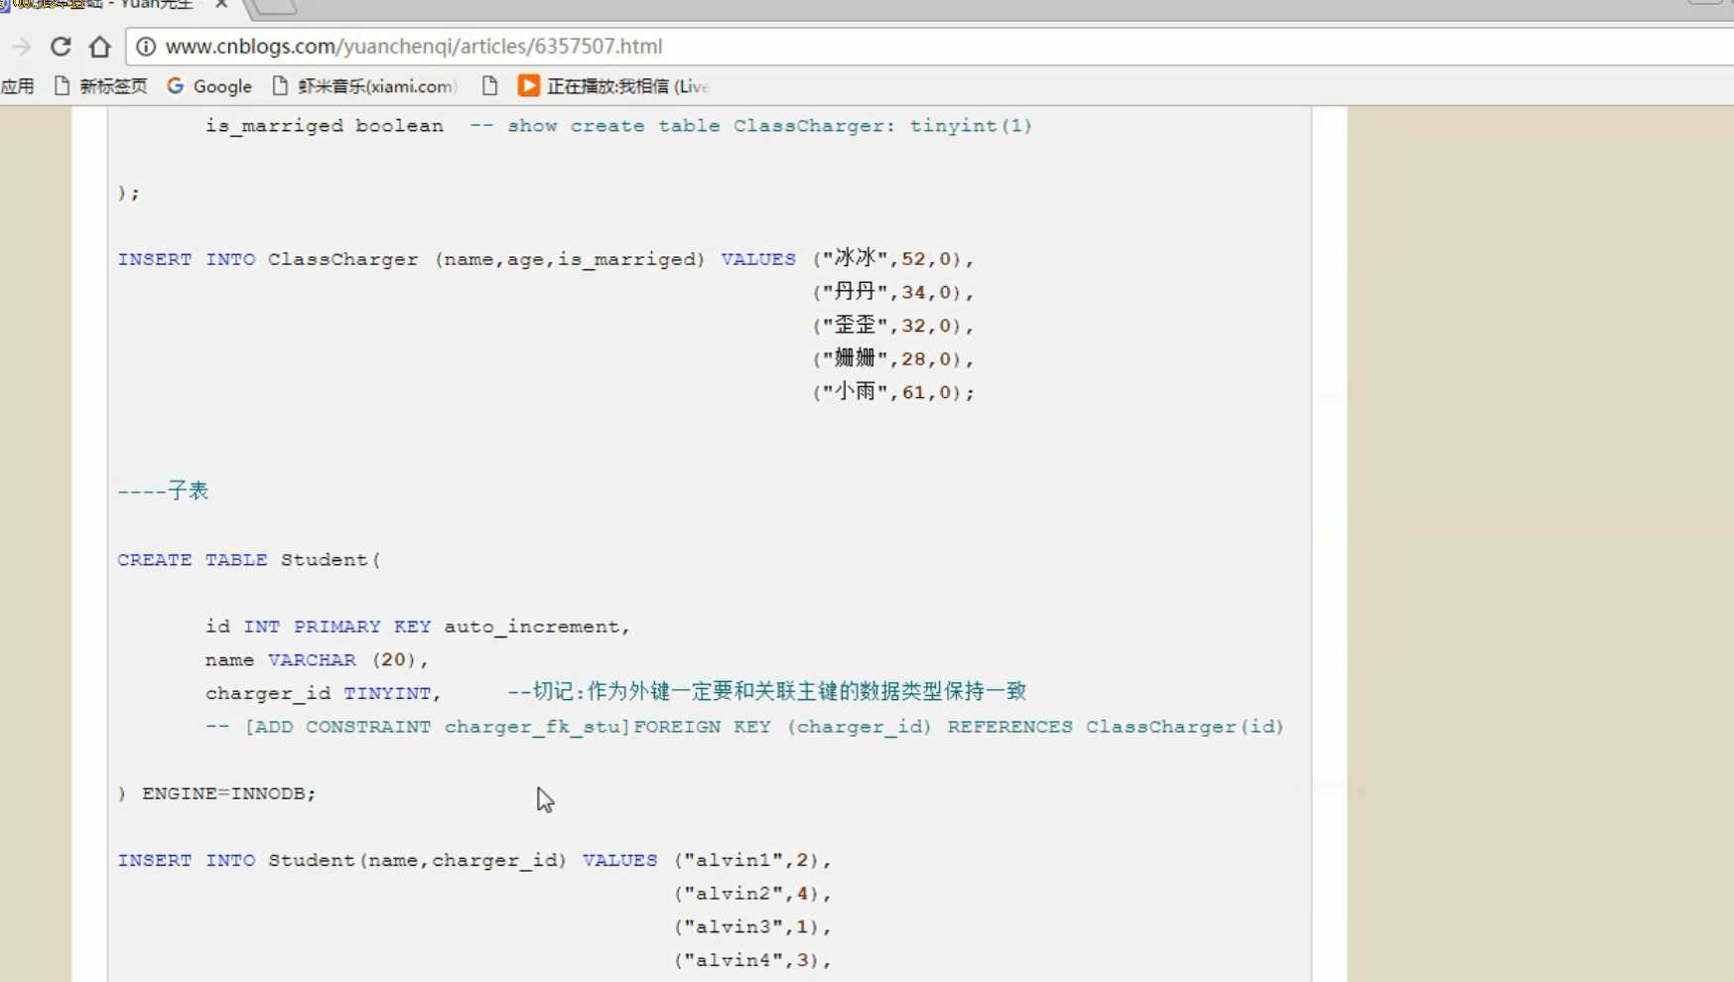Open the 虾米音乐 xiami.com bookmark
The width and height of the screenshot is (1734, 982).
[x=364, y=86]
